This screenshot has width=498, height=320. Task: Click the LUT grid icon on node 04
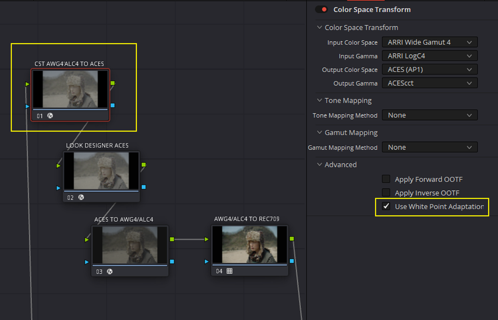tap(229, 271)
